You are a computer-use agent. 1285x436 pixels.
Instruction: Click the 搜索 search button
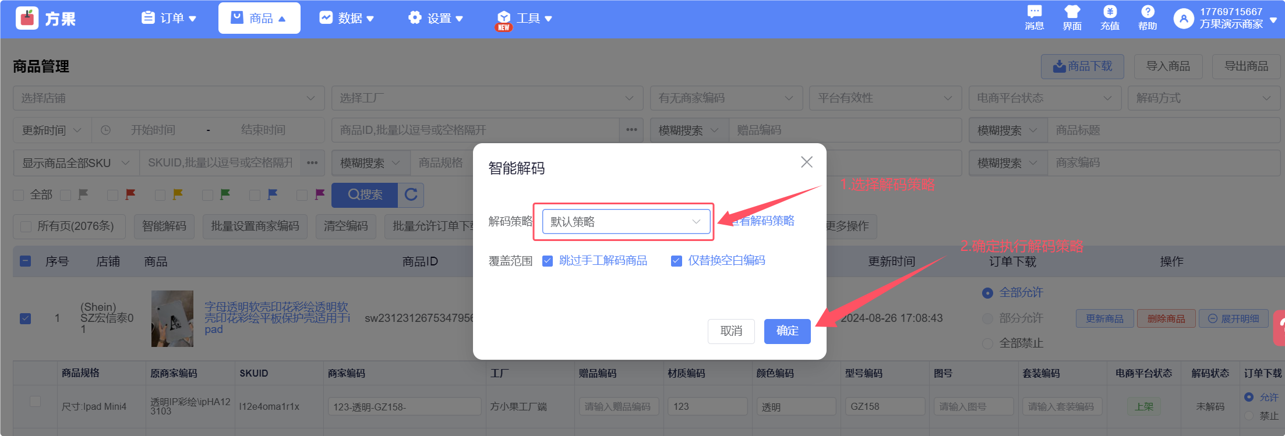[365, 195]
